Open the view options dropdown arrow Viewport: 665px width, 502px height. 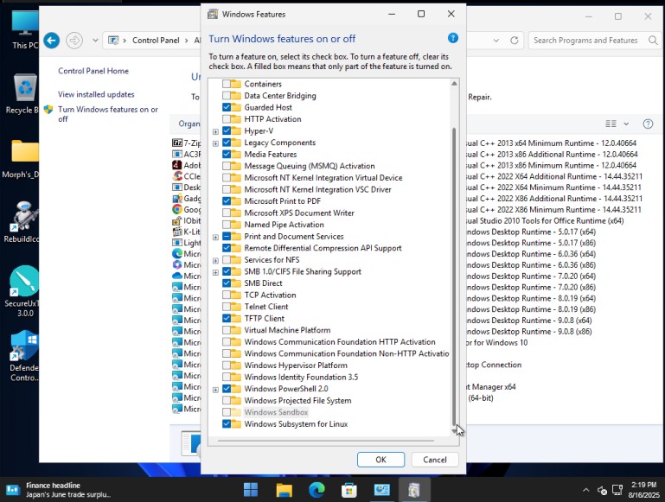(626, 124)
